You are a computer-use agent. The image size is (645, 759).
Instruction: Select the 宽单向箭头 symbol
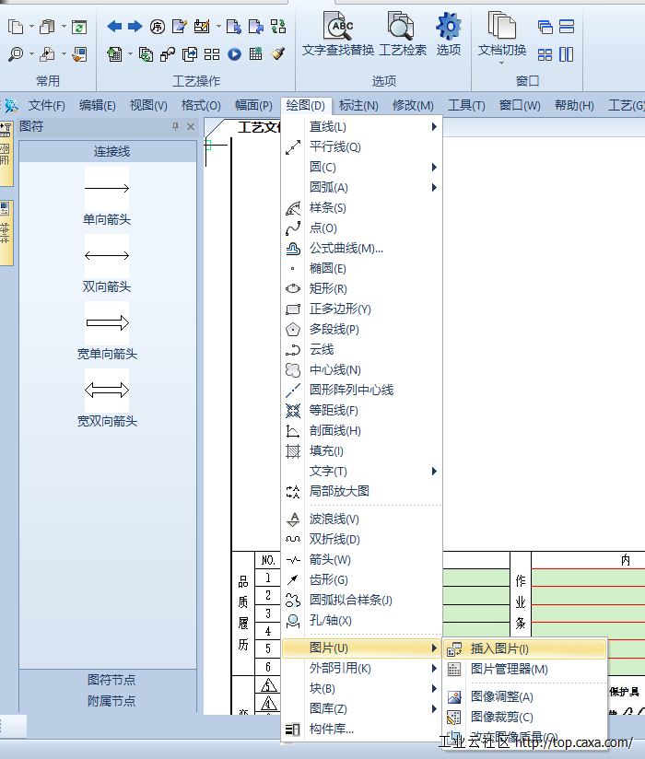coord(107,331)
